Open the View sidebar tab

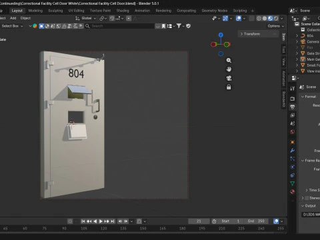284,62
